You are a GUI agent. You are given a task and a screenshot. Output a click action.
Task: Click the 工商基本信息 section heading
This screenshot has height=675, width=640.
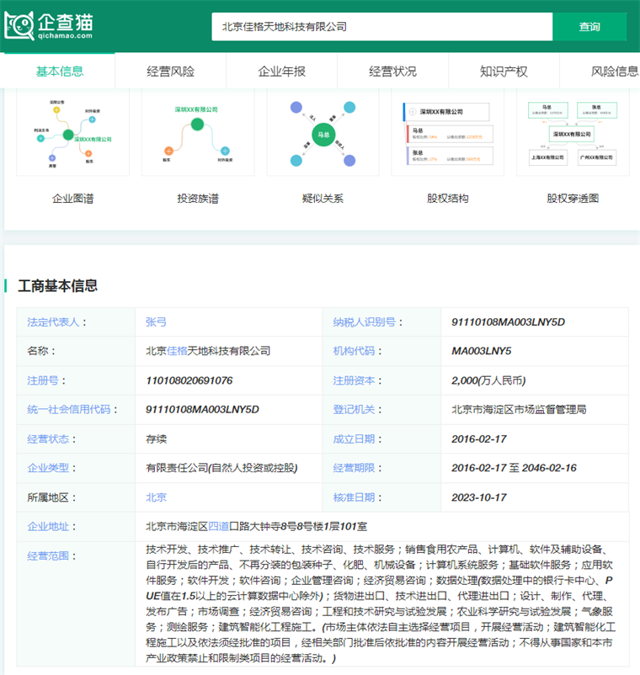coord(58,286)
